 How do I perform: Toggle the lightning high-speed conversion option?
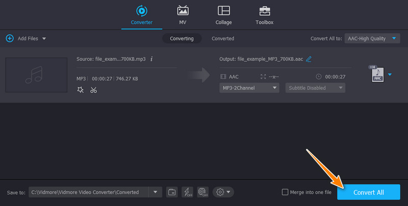187,192
